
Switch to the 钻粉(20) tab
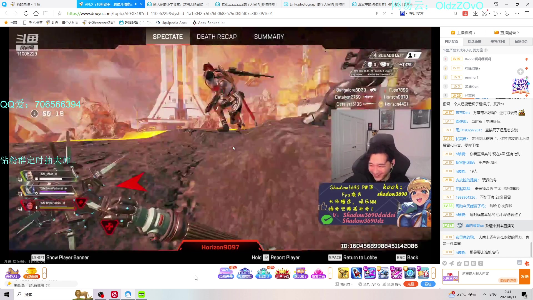[521, 42]
